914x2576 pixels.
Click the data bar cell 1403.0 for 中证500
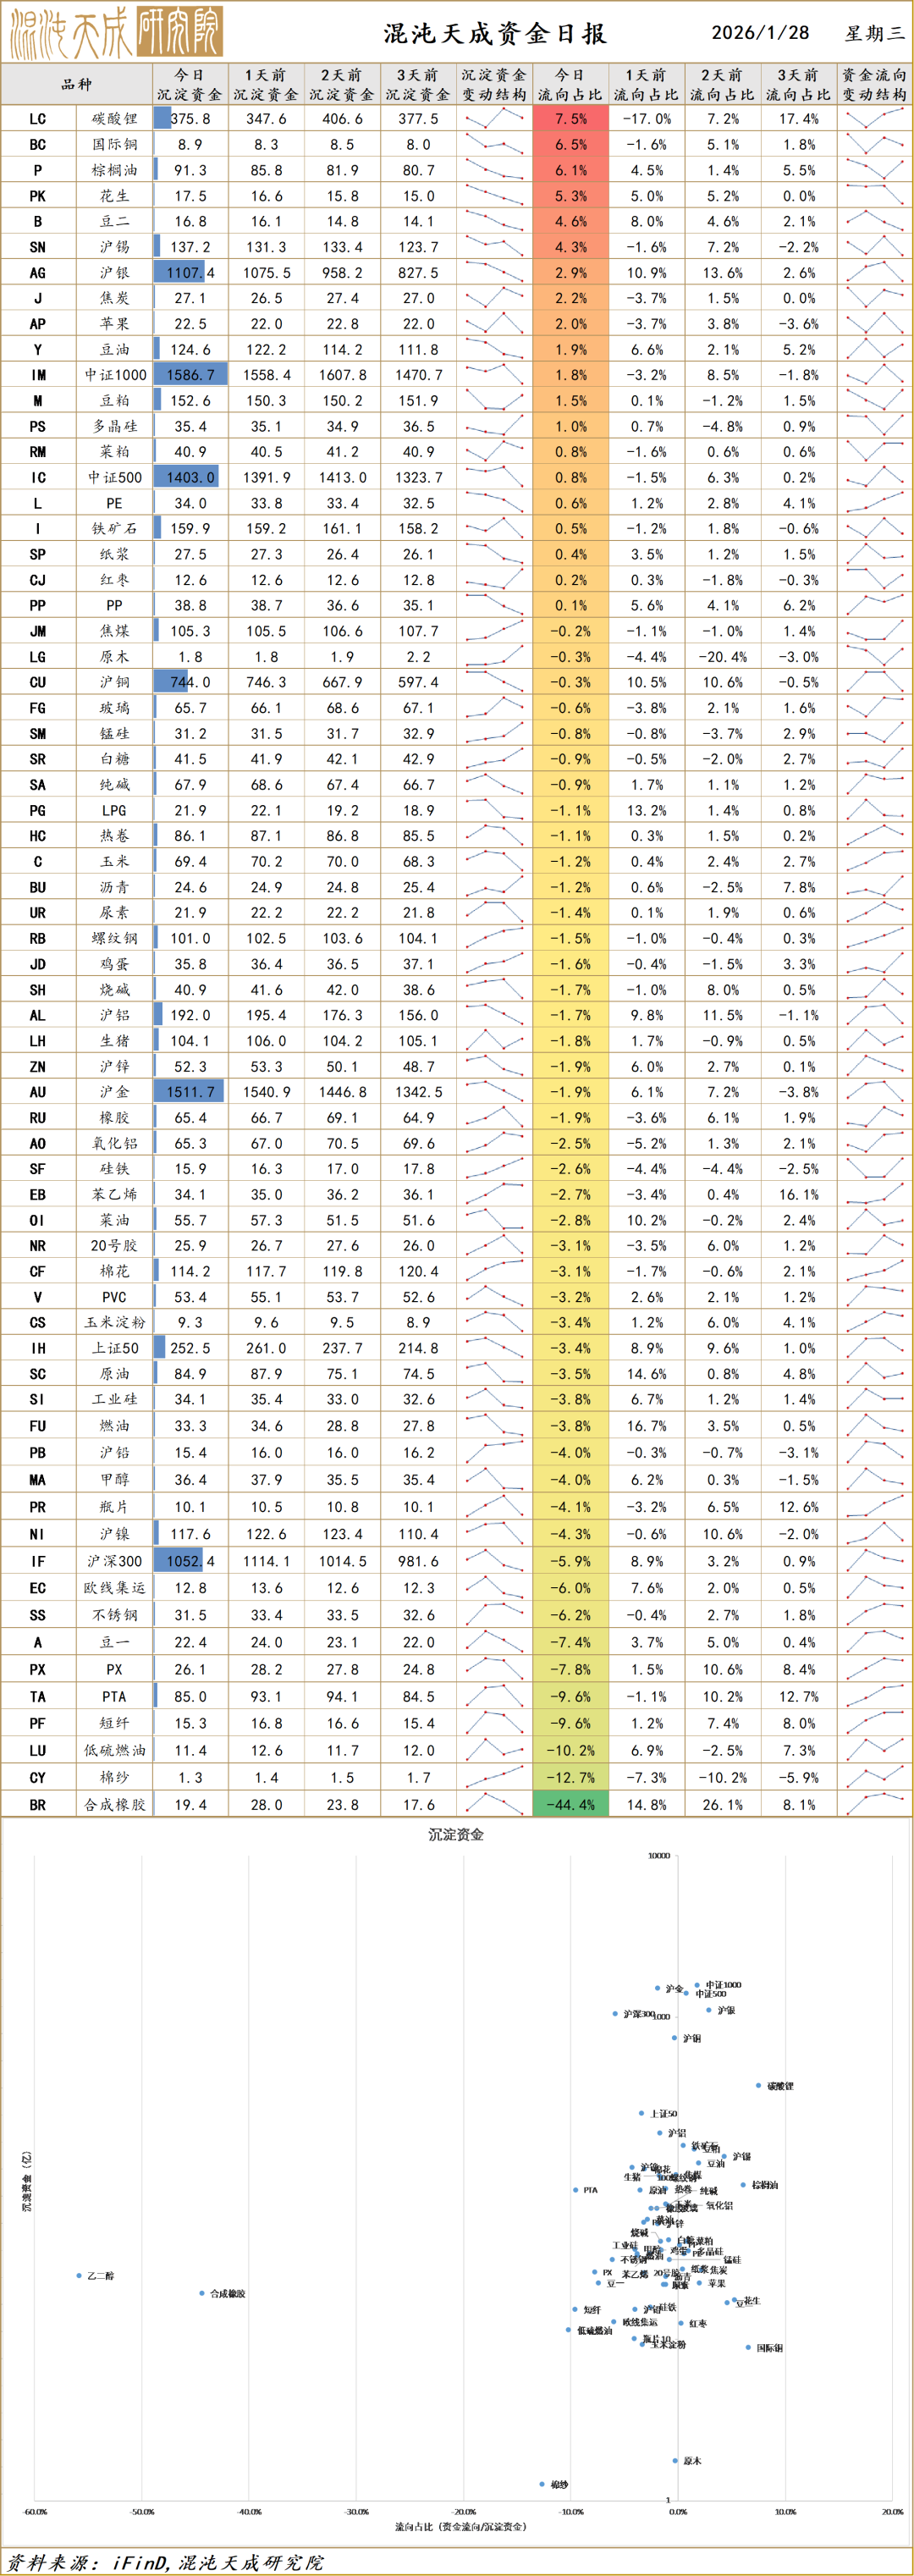pos(190,477)
